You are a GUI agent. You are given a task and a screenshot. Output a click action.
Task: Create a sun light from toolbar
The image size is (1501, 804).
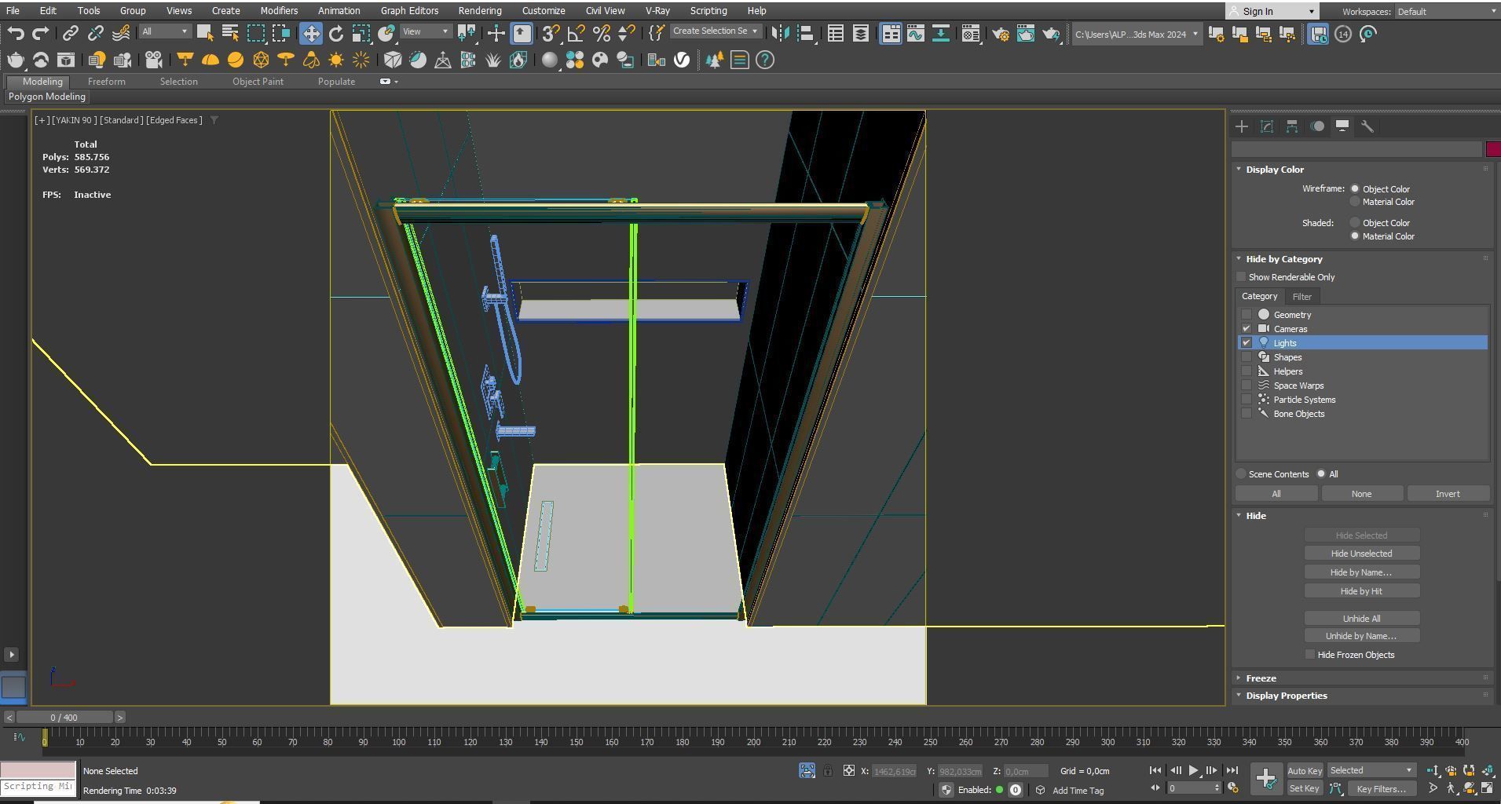[336, 60]
